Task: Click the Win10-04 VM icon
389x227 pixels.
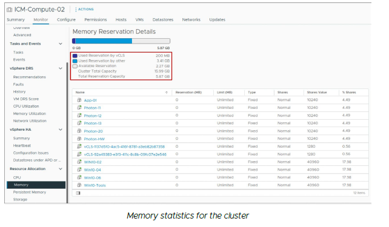Action: 79,169
